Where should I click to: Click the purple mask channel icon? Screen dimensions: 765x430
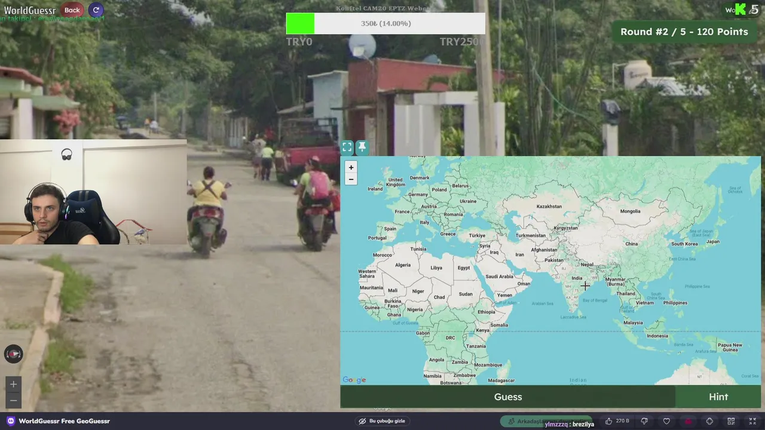pos(10,421)
